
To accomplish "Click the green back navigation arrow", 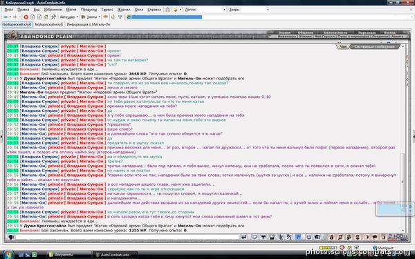I will (x=6, y=17).
